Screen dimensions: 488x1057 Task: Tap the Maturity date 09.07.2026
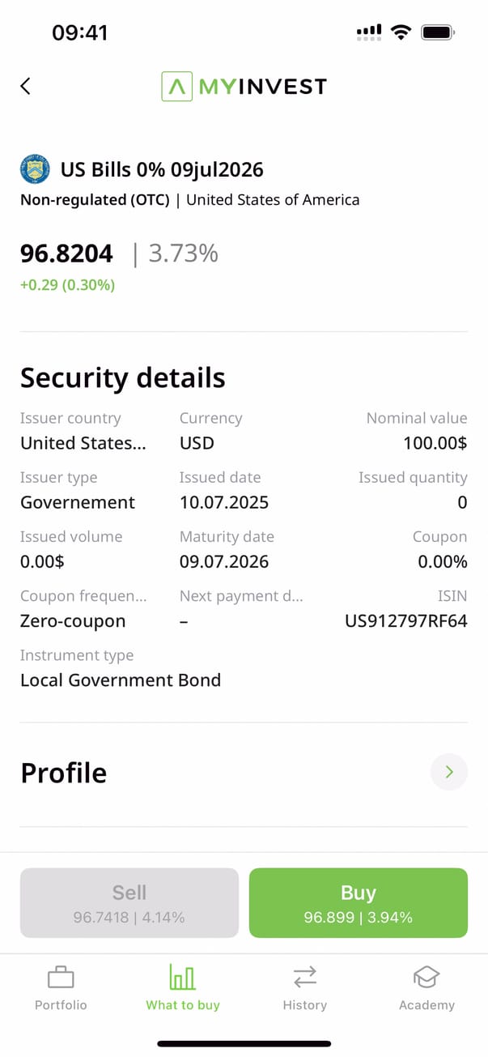(x=224, y=562)
